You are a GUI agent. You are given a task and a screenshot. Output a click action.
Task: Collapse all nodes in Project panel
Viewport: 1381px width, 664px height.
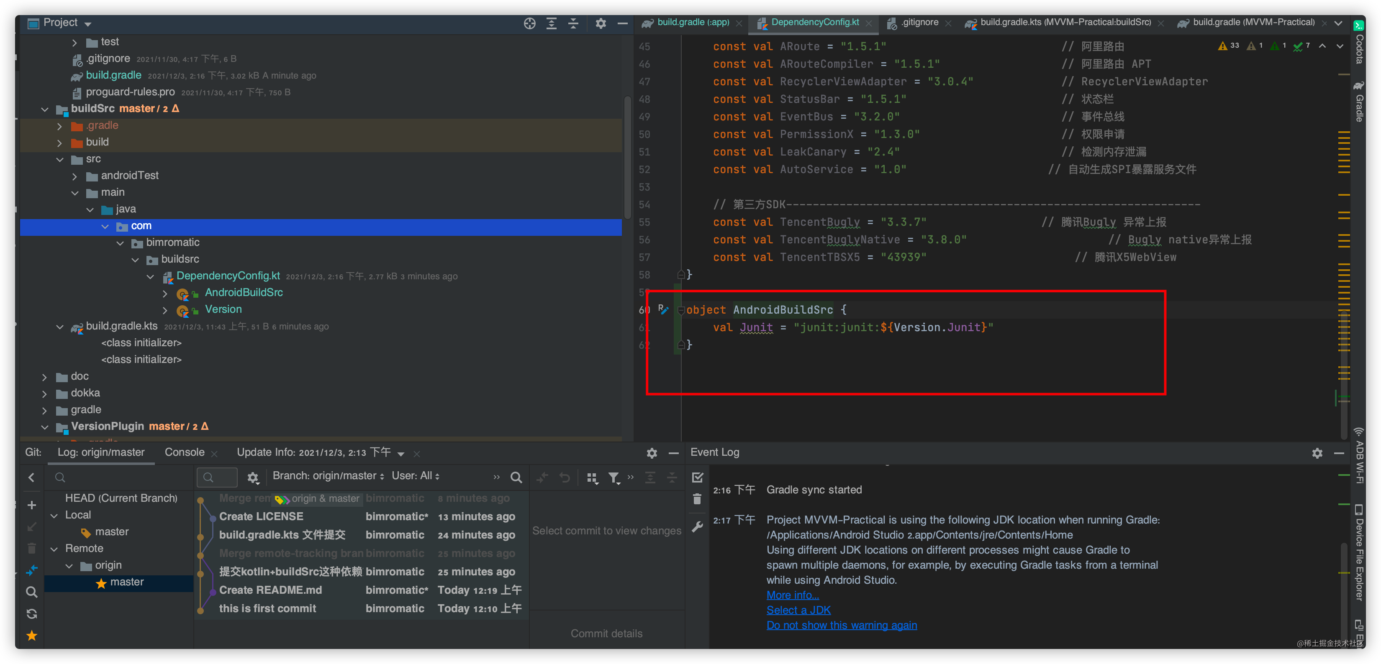(x=573, y=23)
